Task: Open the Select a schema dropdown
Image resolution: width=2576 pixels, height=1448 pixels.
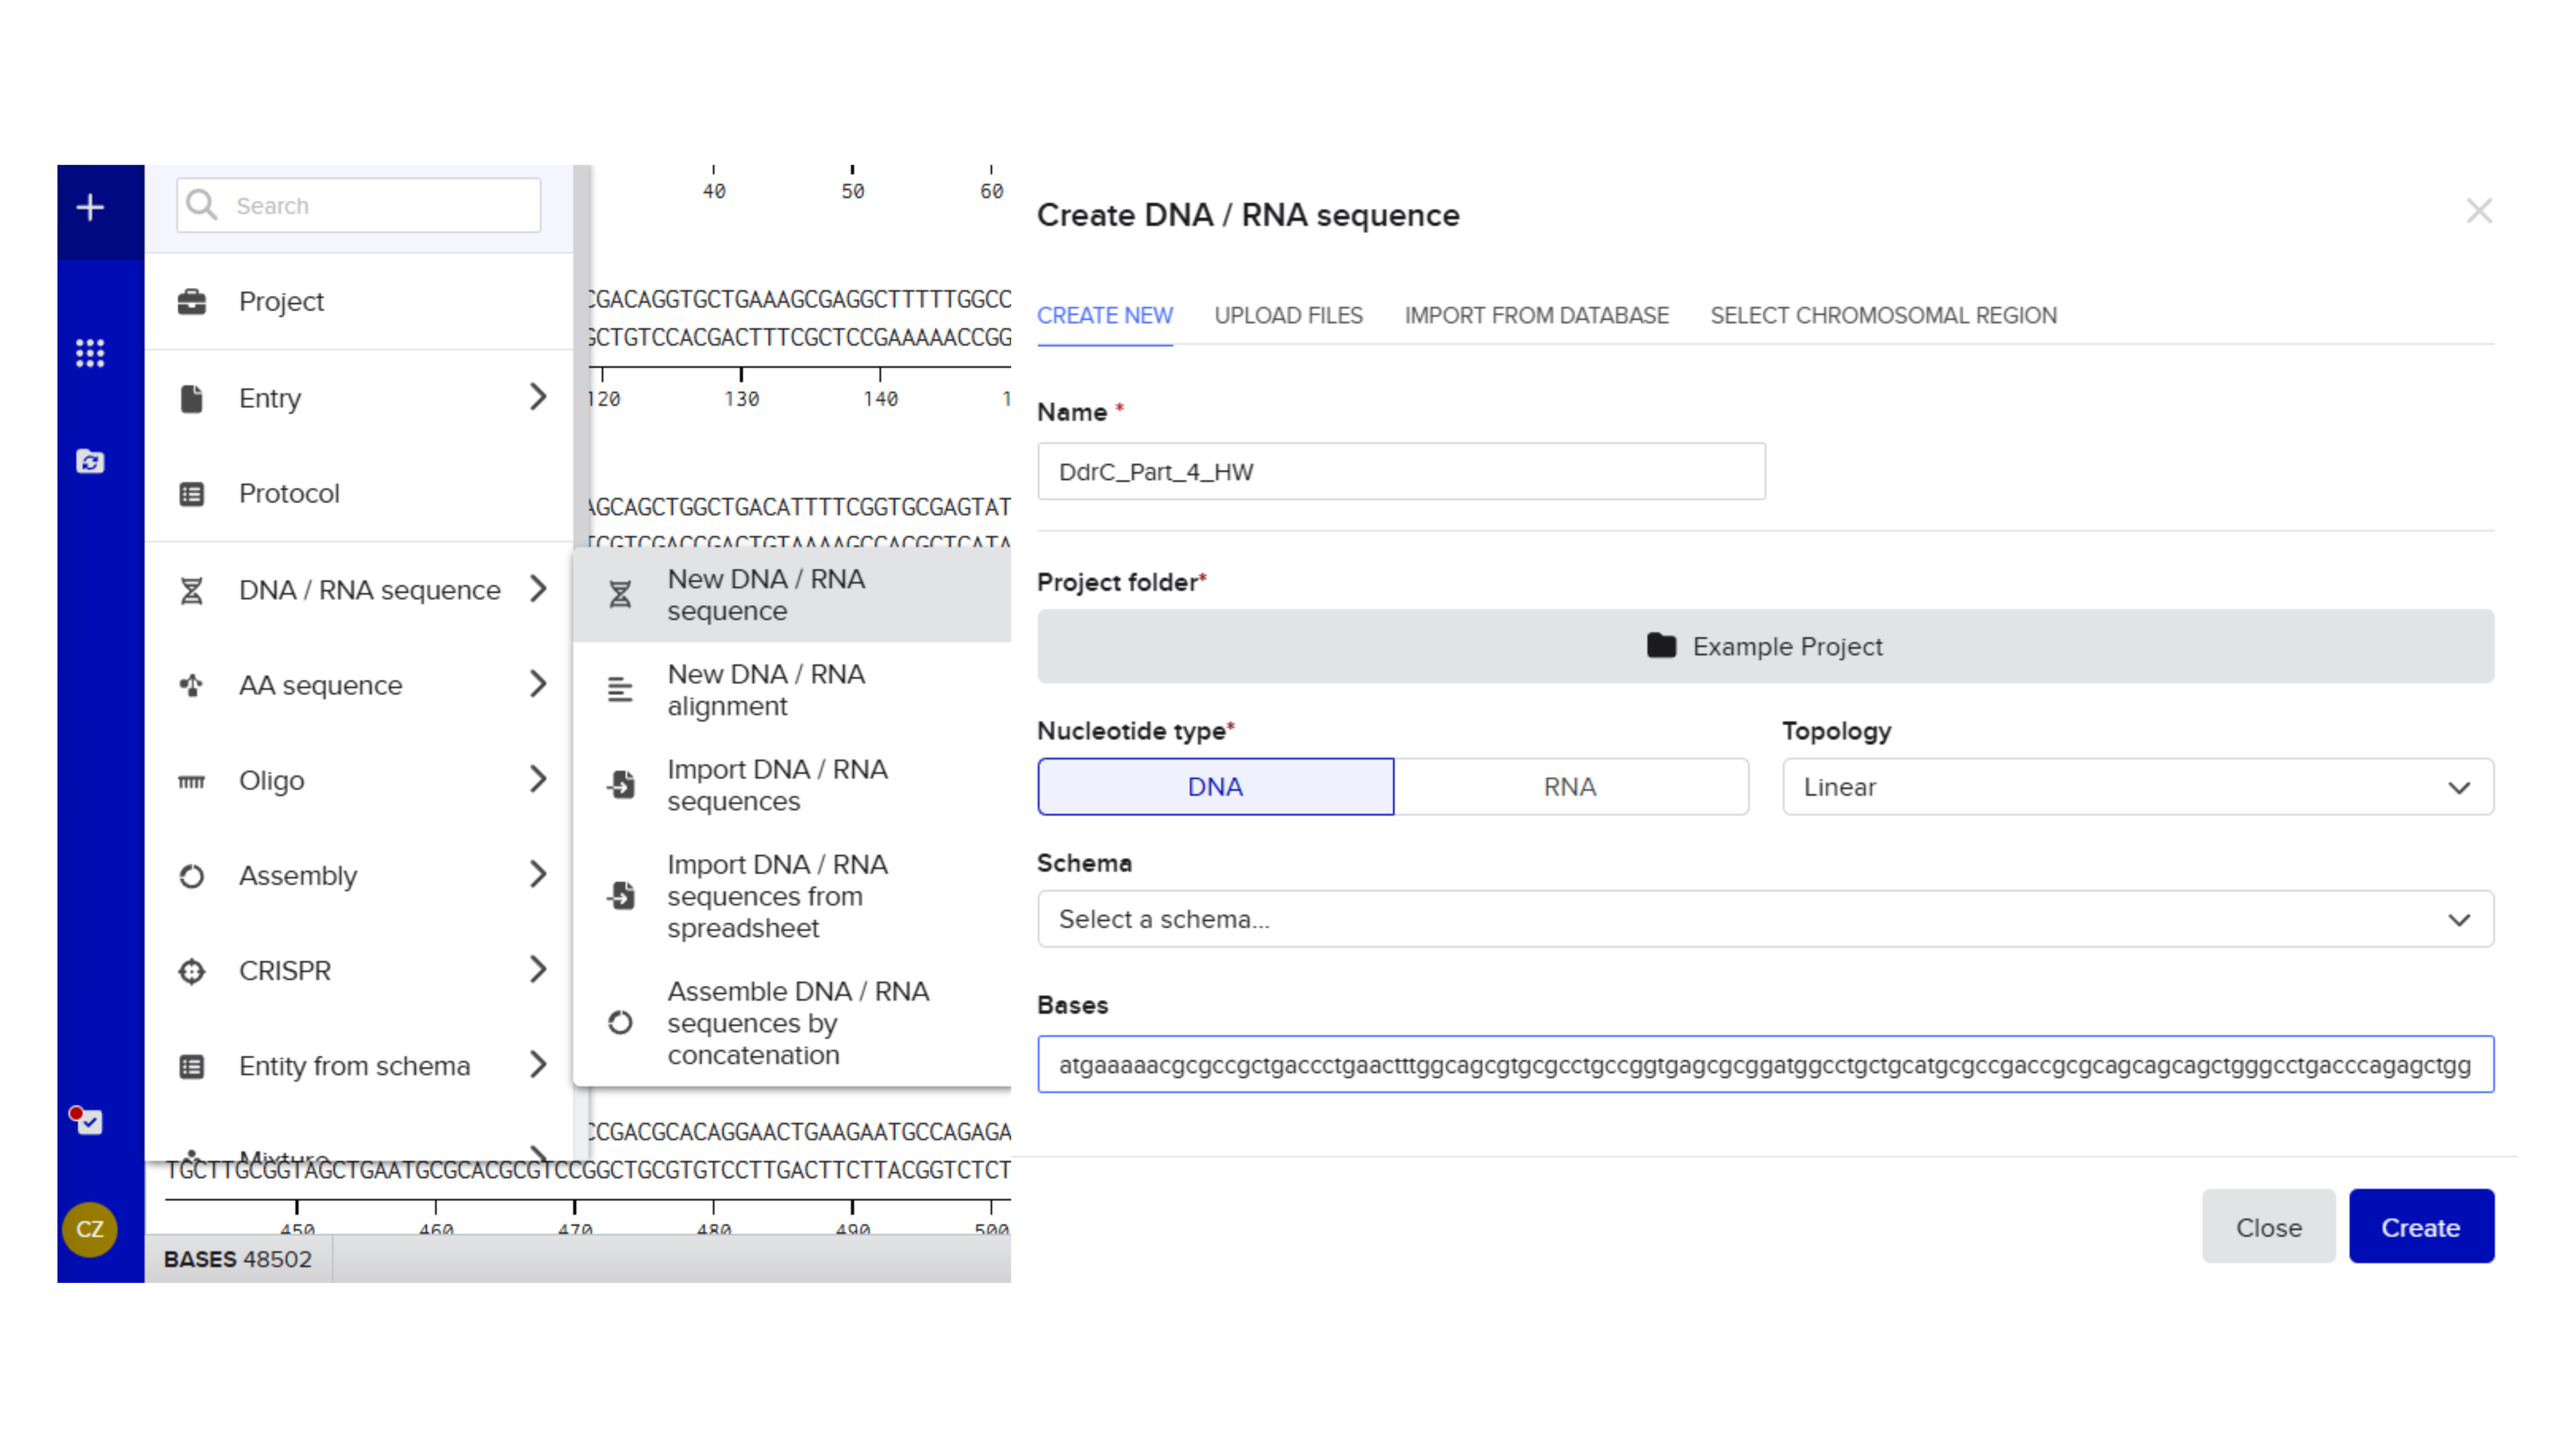Action: pos(1765,919)
